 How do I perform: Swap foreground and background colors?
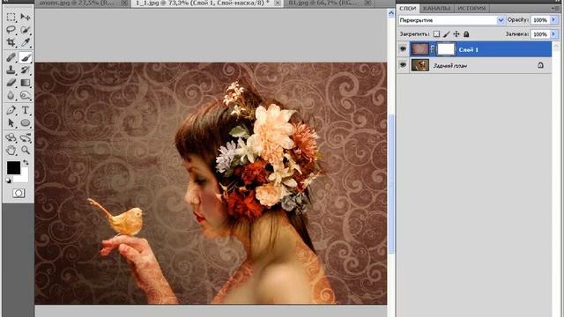click(x=26, y=163)
